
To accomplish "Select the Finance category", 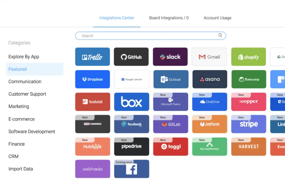I will (16, 144).
